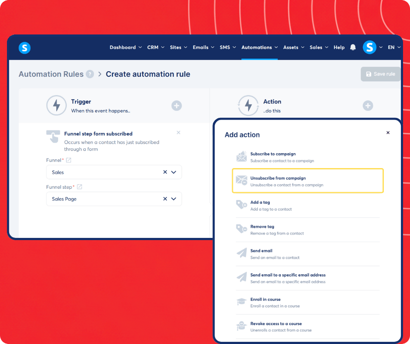Click the Enroll in course graduation cap icon

pos(241,302)
